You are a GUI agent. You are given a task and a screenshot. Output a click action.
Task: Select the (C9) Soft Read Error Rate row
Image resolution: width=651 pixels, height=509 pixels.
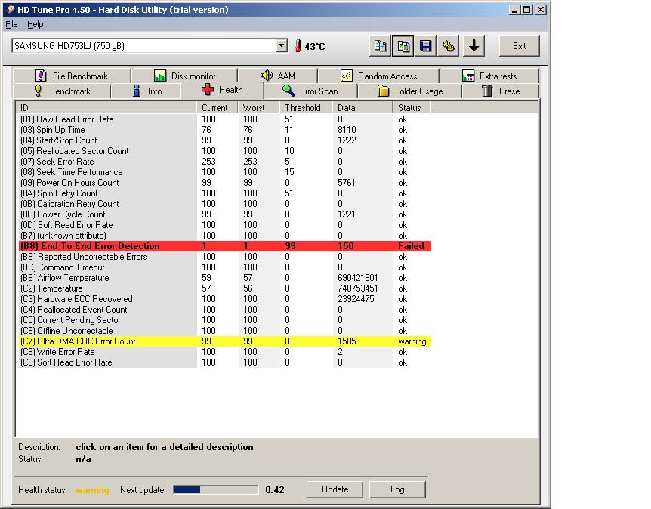click(225, 362)
